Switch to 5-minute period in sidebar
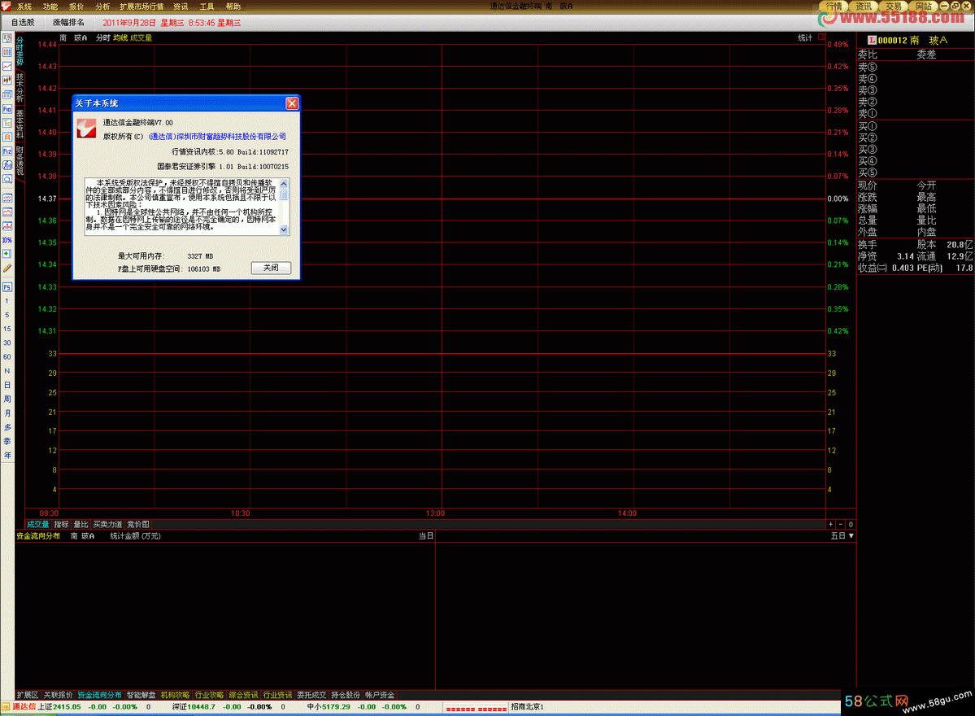Image resolution: width=975 pixels, height=716 pixels. [x=7, y=315]
